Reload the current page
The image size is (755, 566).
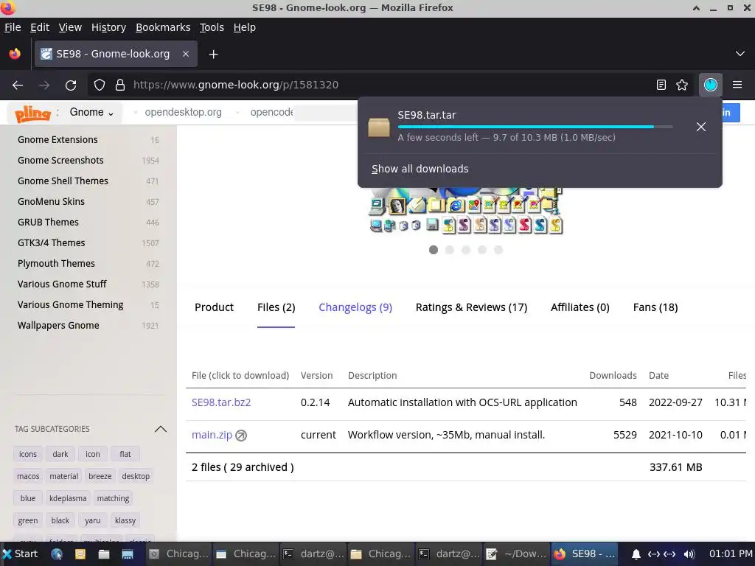[x=71, y=85]
